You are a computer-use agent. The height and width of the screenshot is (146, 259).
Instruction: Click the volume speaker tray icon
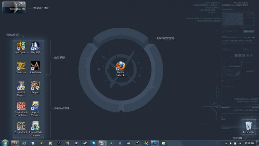(230, 143)
